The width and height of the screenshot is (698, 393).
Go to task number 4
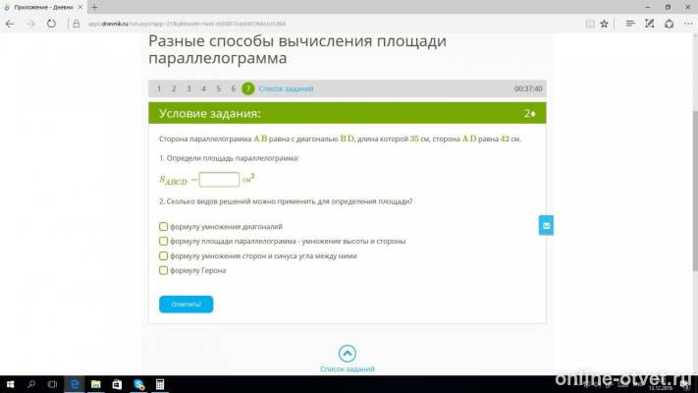click(203, 88)
